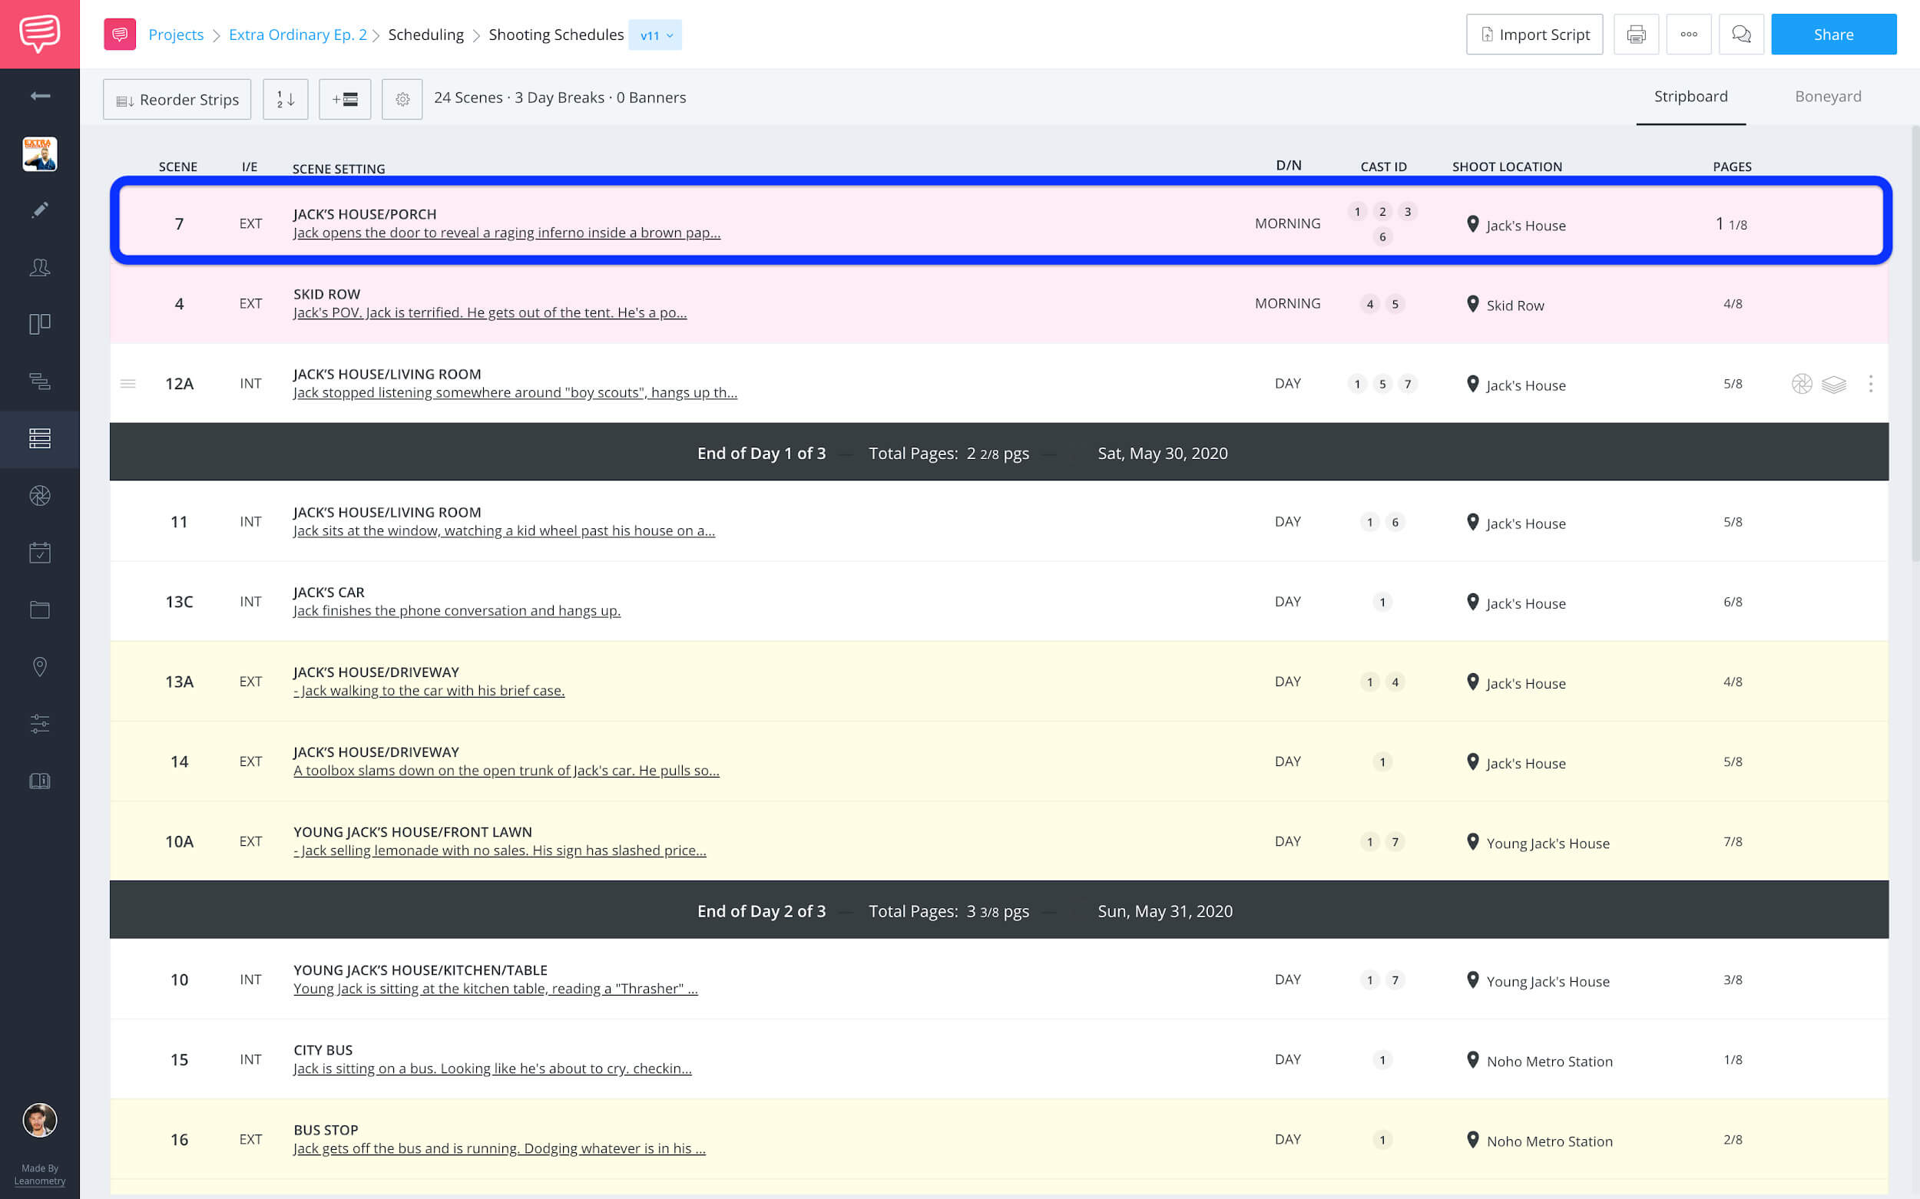Open the user profile avatar

[x=40, y=1120]
